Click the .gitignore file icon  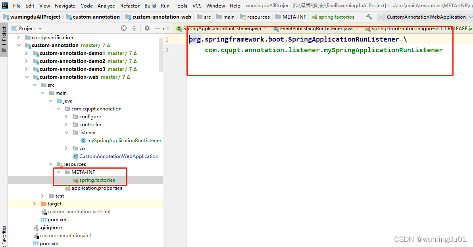(36, 228)
